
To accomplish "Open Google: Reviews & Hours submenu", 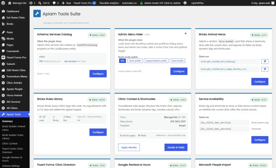I will [x=12, y=159].
